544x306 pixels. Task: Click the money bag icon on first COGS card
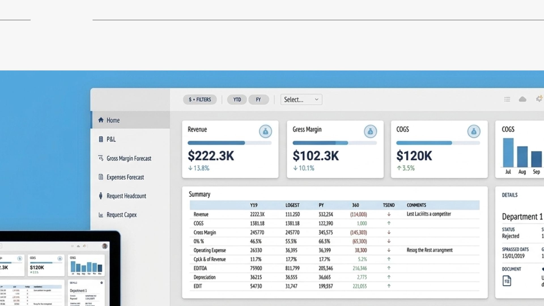point(474,131)
